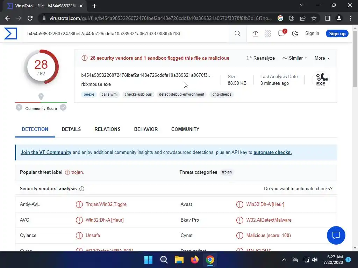Screen dimensions: 358x268
Task: Click the 28 / 62 detection score gauge
Action: (41, 67)
